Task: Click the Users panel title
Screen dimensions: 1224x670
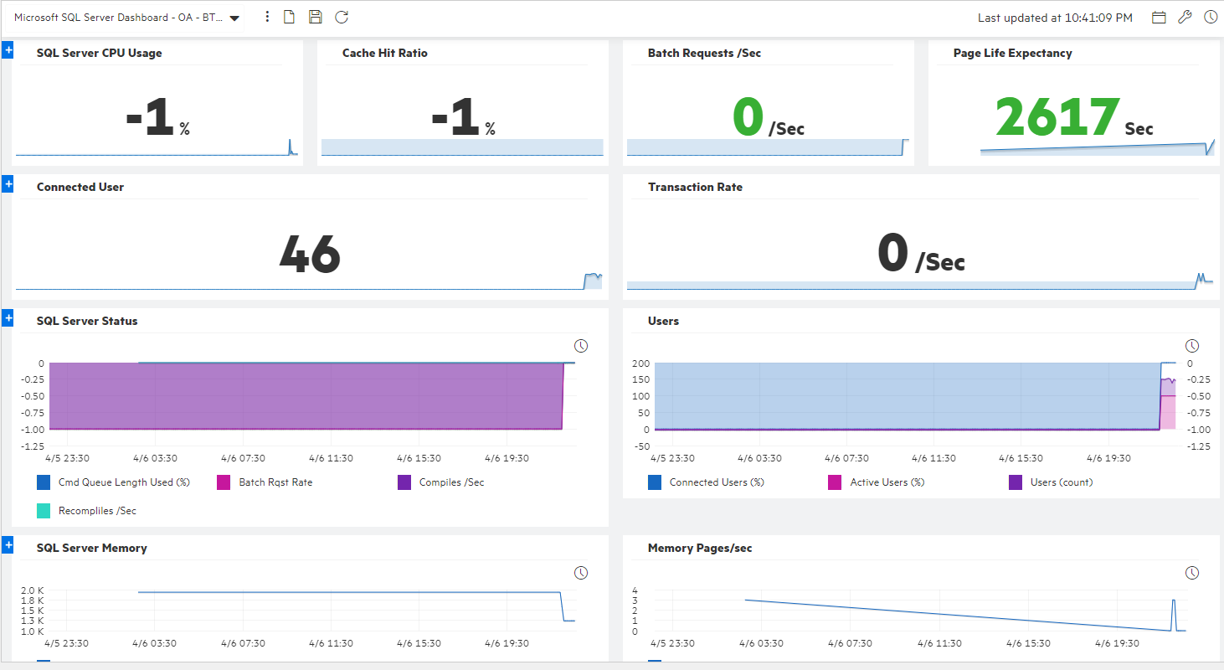Action: (664, 321)
